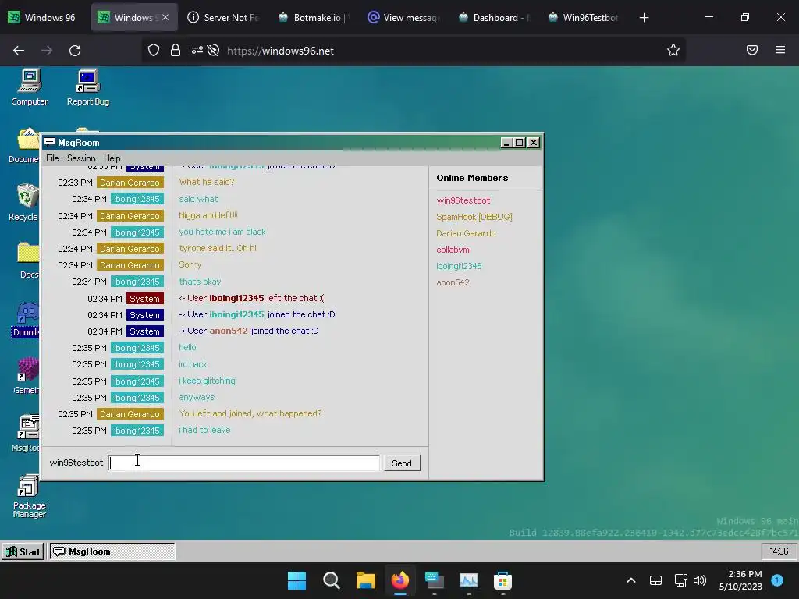799x599 pixels.
Task: Open the Gamein desktop shortcut
Action: [x=27, y=376]
